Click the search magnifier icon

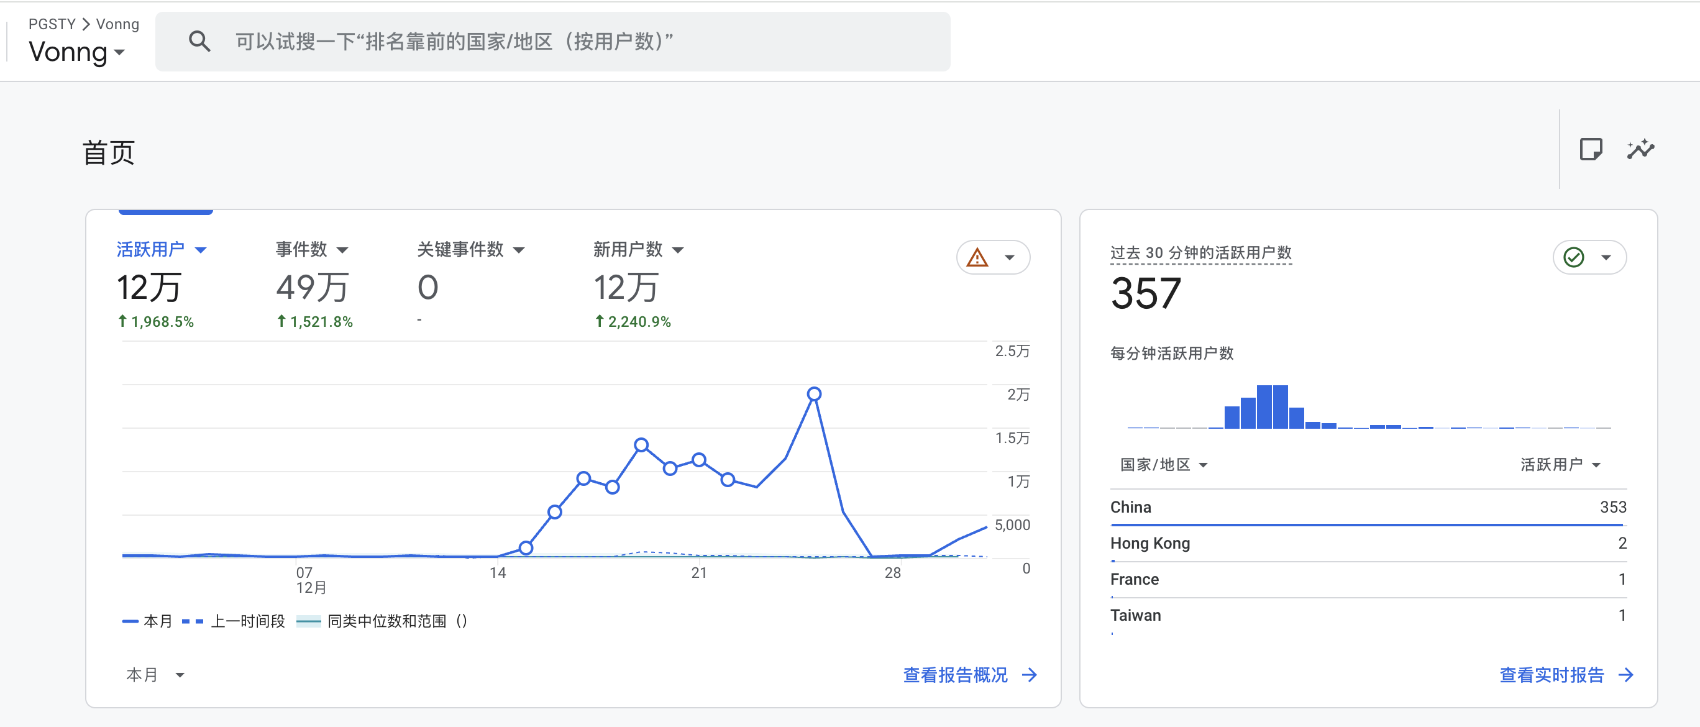click(x=199, y=42)
